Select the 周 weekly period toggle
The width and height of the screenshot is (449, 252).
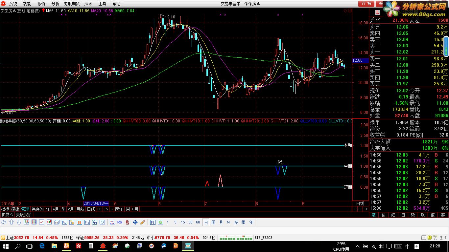213,222
